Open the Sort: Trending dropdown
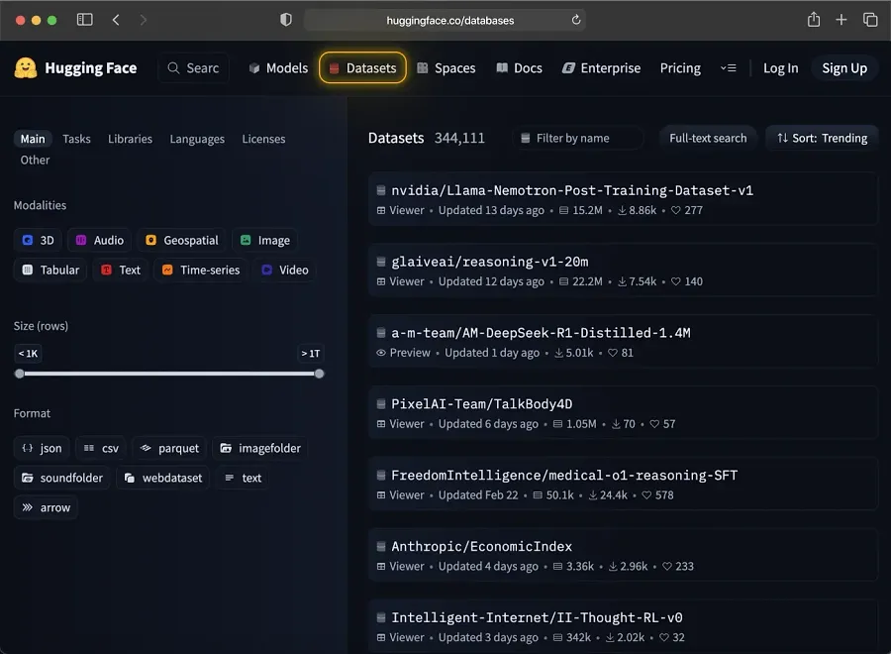This screenshot has width=891, height=654. (x=823, y=138)
